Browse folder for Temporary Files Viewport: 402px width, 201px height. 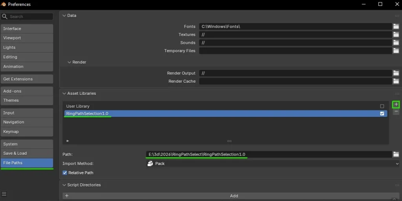(396, 51)
